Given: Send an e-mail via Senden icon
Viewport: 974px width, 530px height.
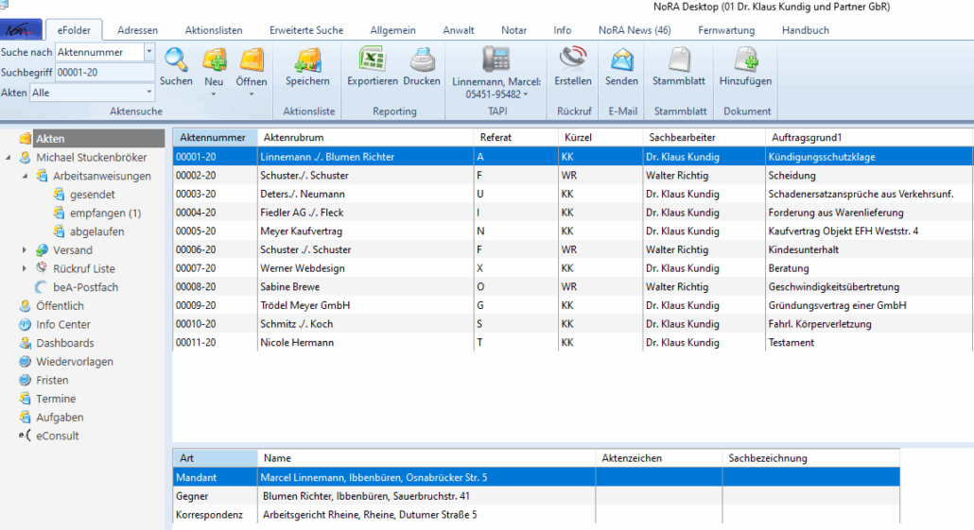Looking at the screenshot, I should [x=621, y=60].
